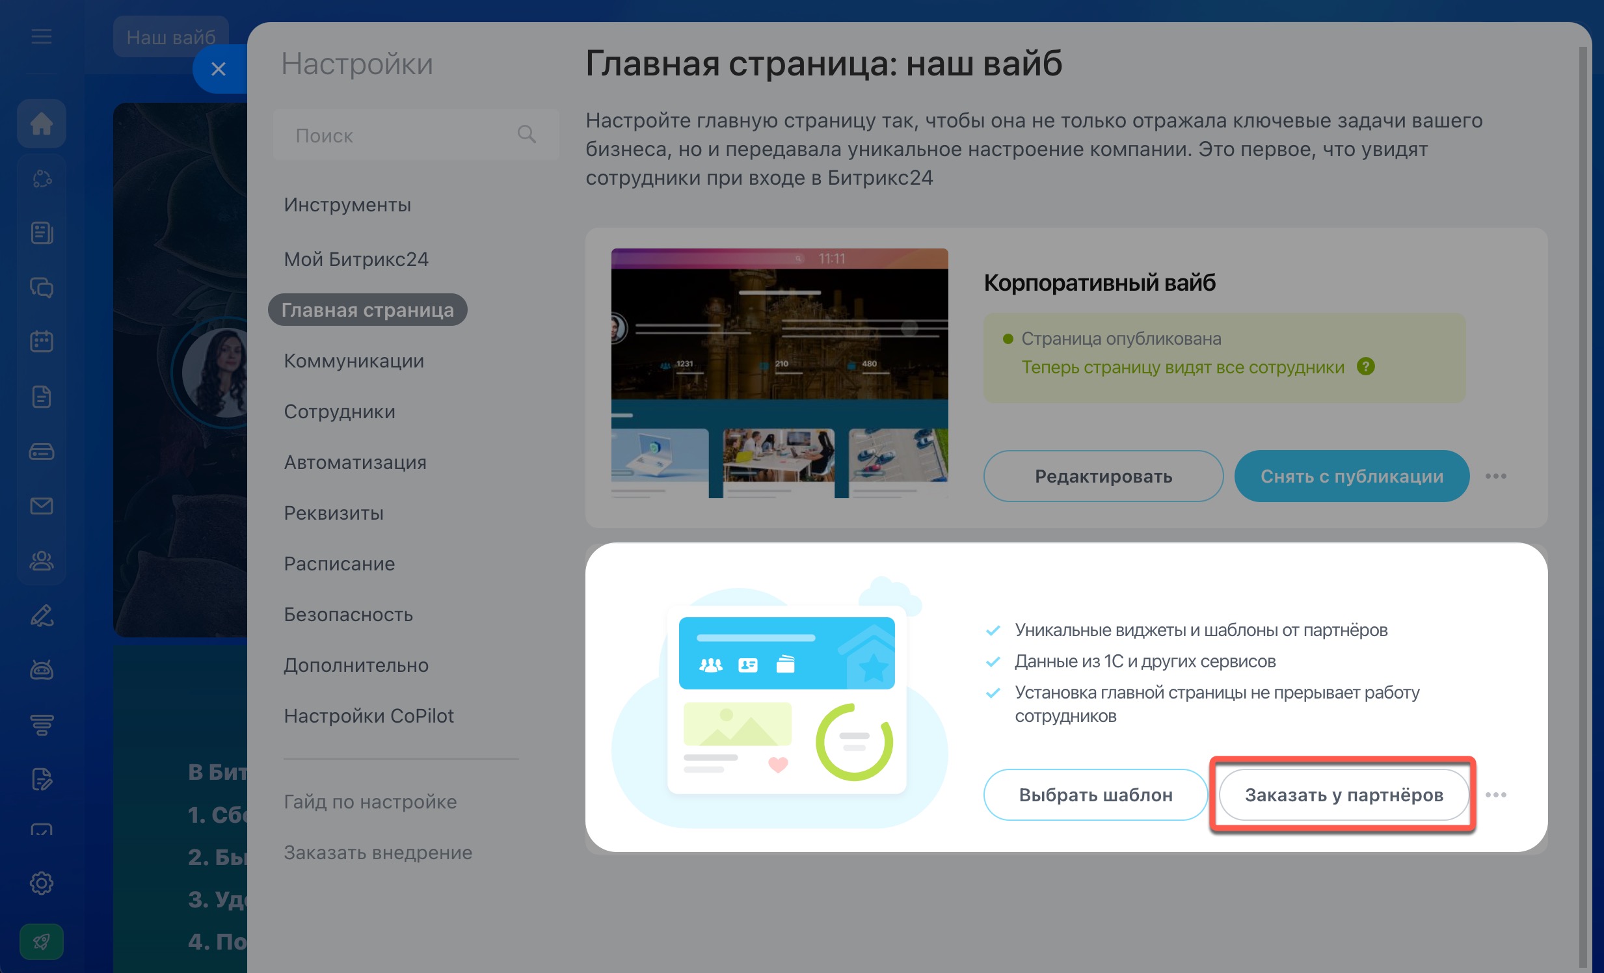This screenshot has height=973, width=1604.
Task: Open three-dots menu next to Снять с публикации
Action: (1496, 476)
